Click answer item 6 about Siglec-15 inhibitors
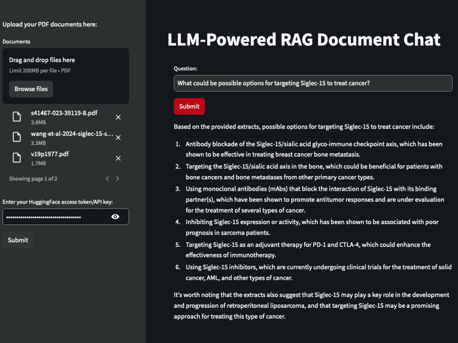458x343 pixels. 318,272
